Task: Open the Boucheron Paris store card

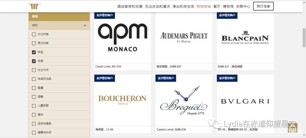Action: tap(123, 104)
